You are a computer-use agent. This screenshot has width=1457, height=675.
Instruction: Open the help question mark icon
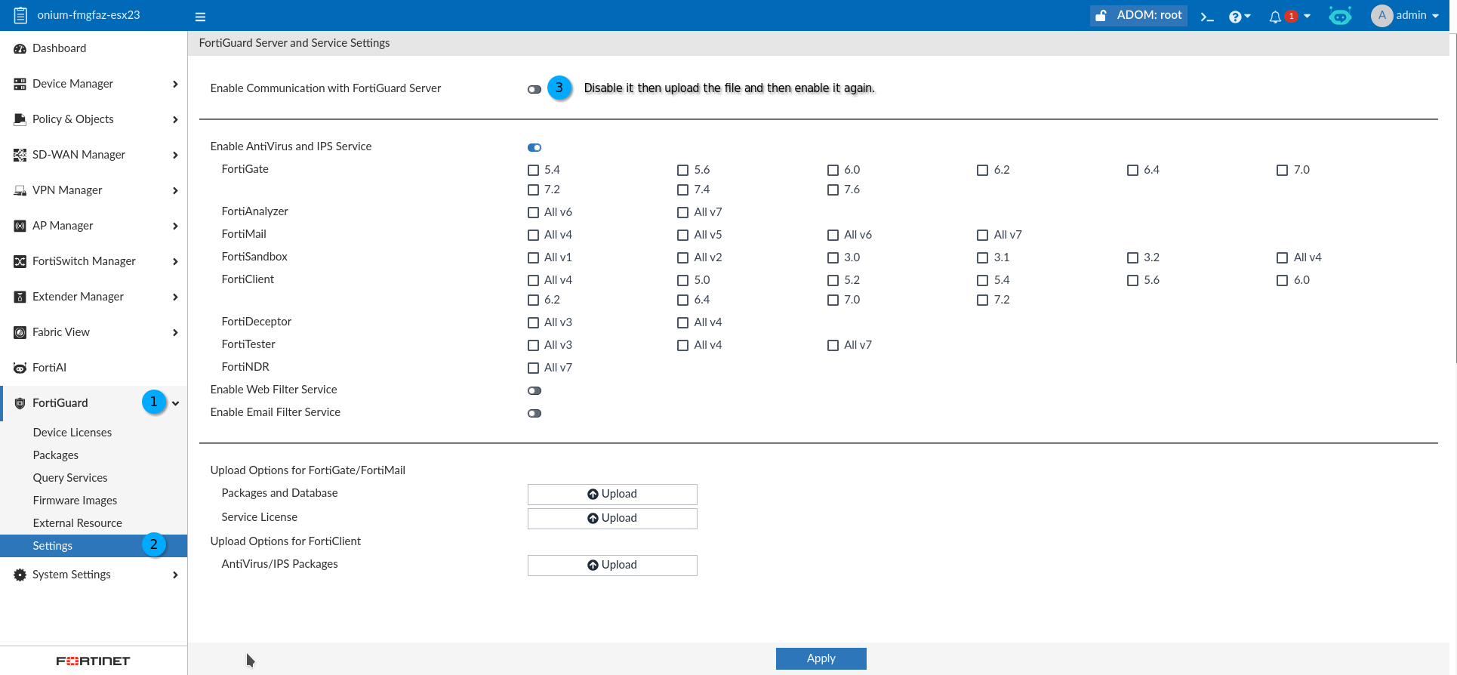pyautogui.click(x=1235, y=17)
